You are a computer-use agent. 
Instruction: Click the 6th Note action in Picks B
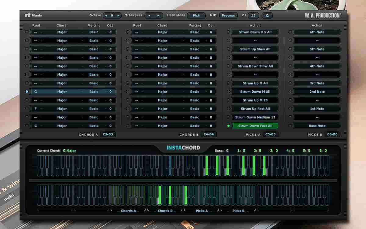tap(316, 32)
